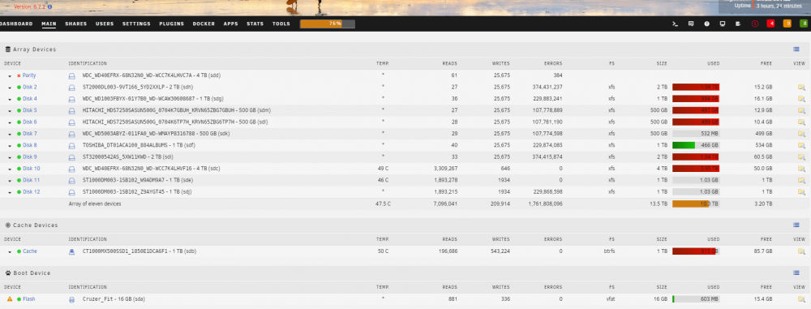Click the 76% progress bar in header
Image resolution: width=811 pixels, height=309 pixels.
coord(328,24)
